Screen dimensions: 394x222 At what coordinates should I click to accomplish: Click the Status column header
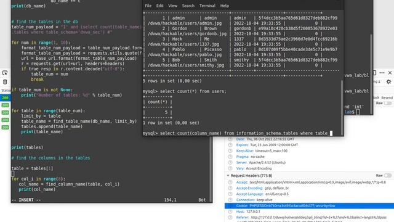click(x=6, y=91)
